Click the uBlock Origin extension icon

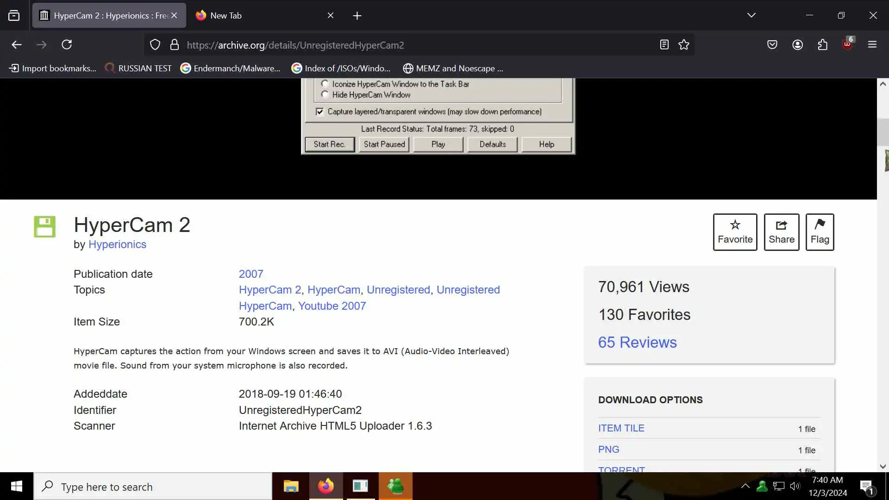(847, 44)
